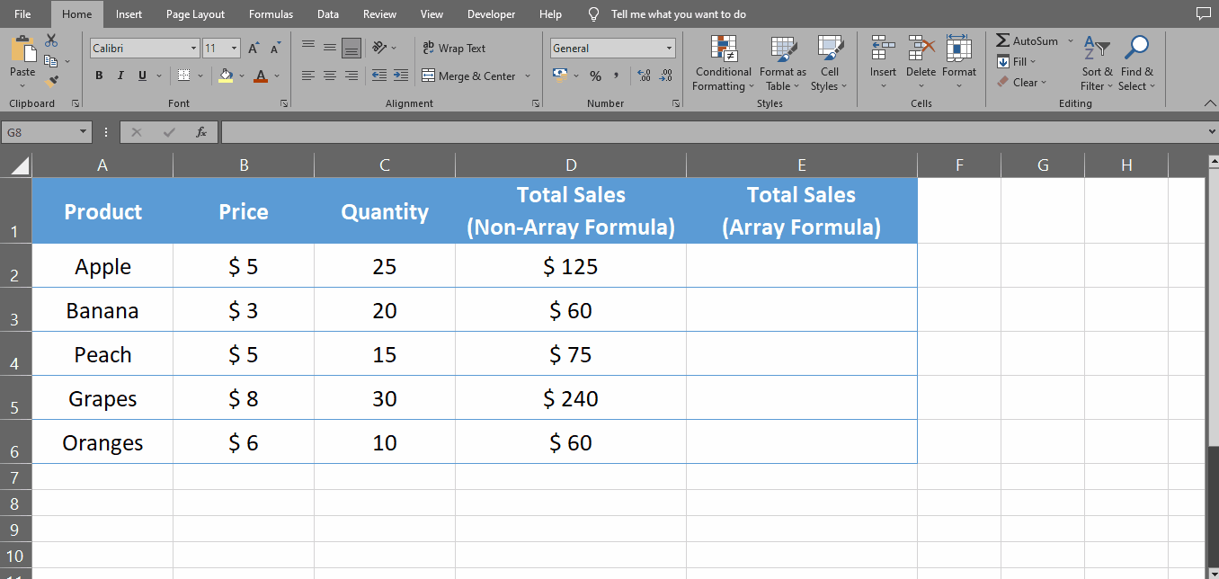Apply italic formatting

pyautogui.click(x=120, y=76)
